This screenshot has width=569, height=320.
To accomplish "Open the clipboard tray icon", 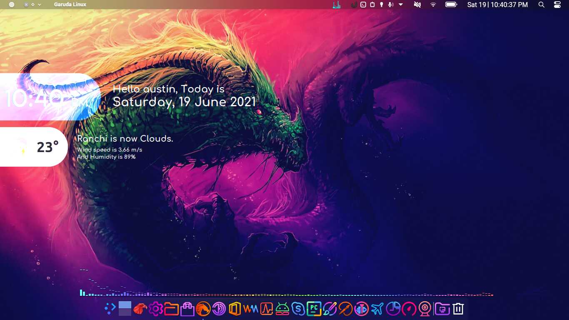I will pyautogui.click(x=372, y=5).
